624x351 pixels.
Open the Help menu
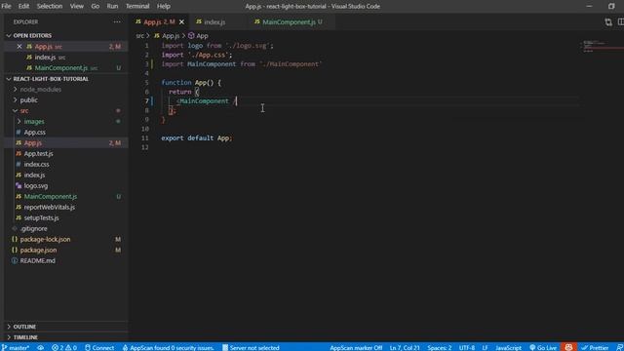(163, 6)
